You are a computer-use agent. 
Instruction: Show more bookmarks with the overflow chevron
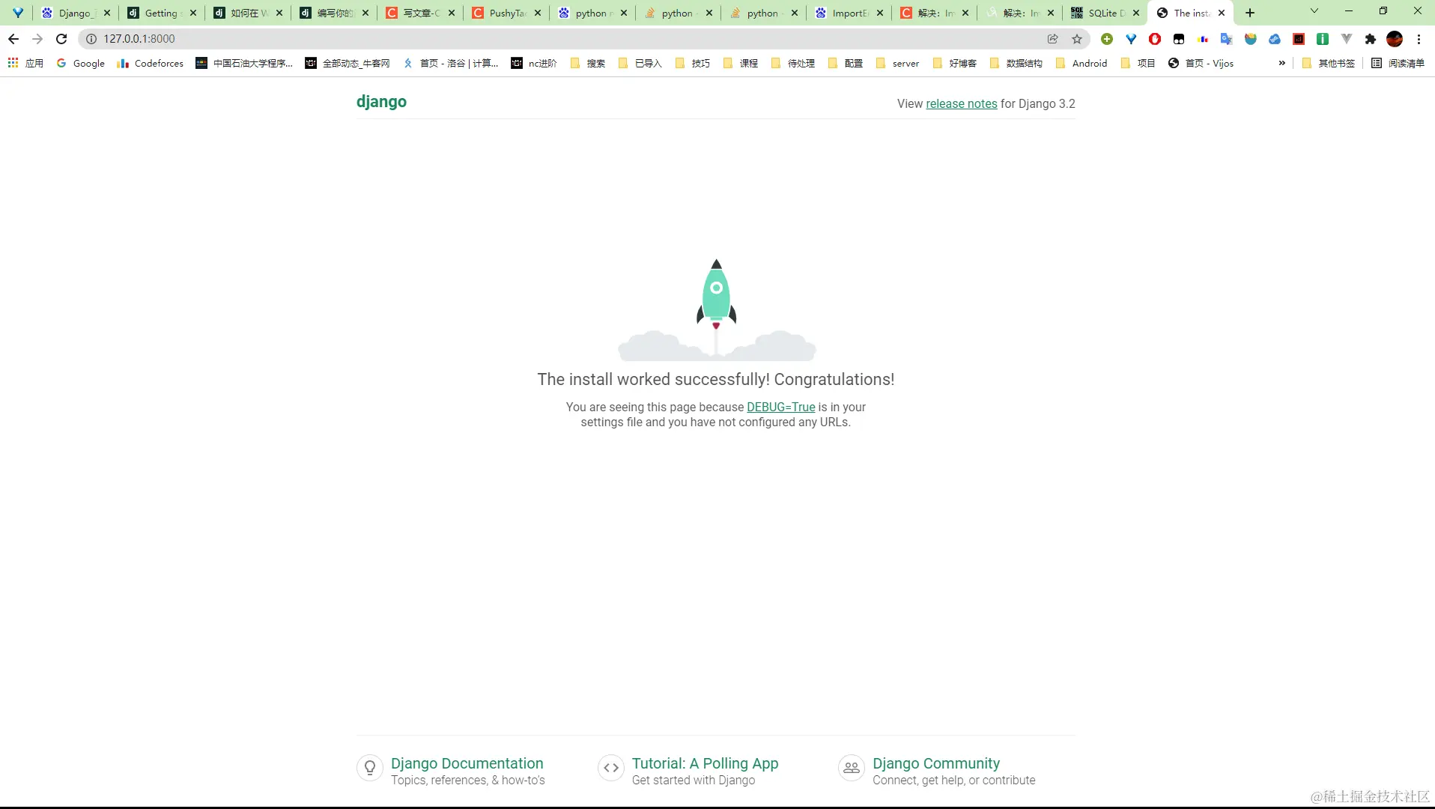click(x=1282, y=63)
